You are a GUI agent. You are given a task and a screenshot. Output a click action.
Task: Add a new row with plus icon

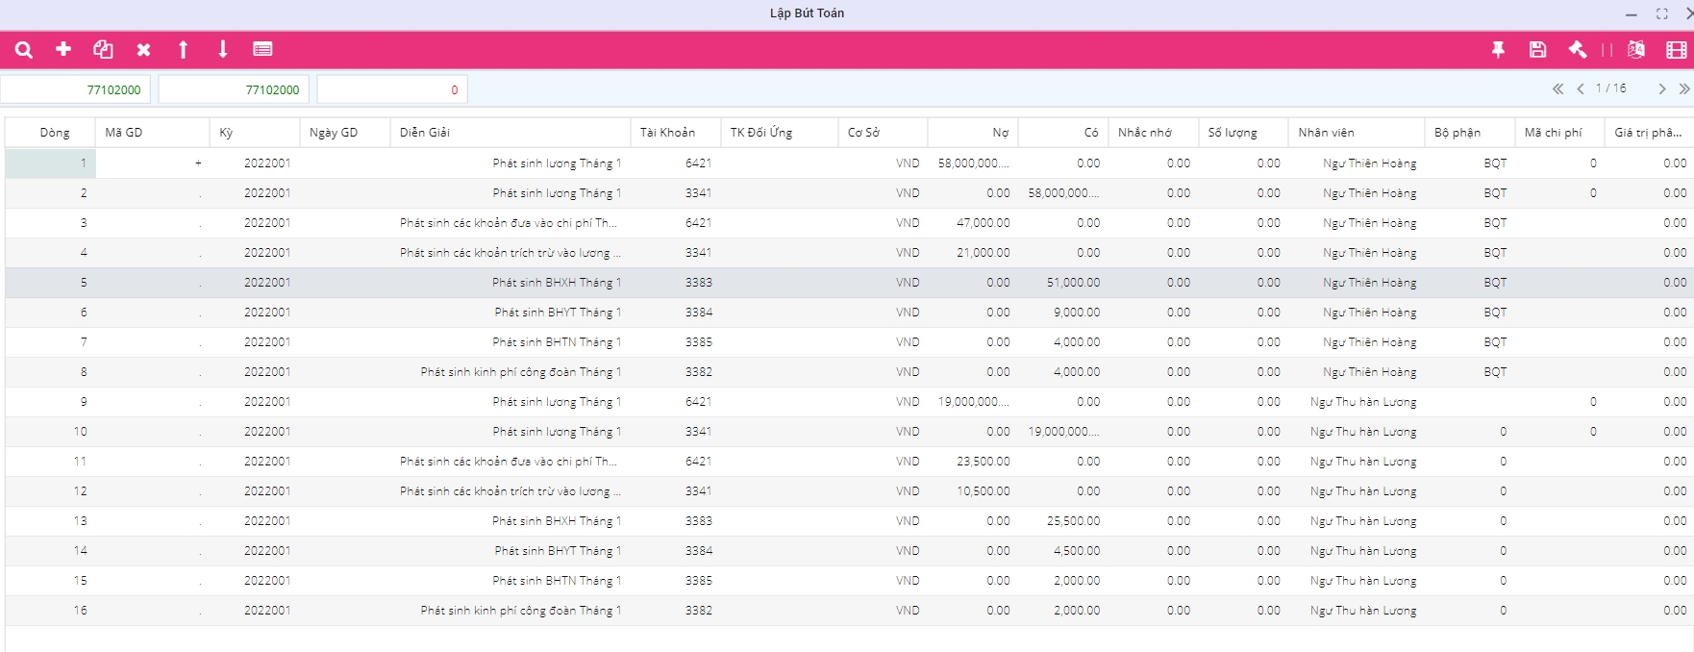coord(63,49)
